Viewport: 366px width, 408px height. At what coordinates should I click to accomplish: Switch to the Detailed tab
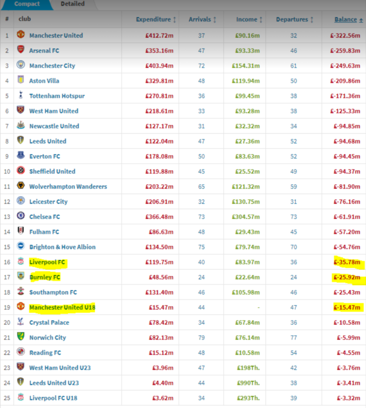(x=72, y=4)
